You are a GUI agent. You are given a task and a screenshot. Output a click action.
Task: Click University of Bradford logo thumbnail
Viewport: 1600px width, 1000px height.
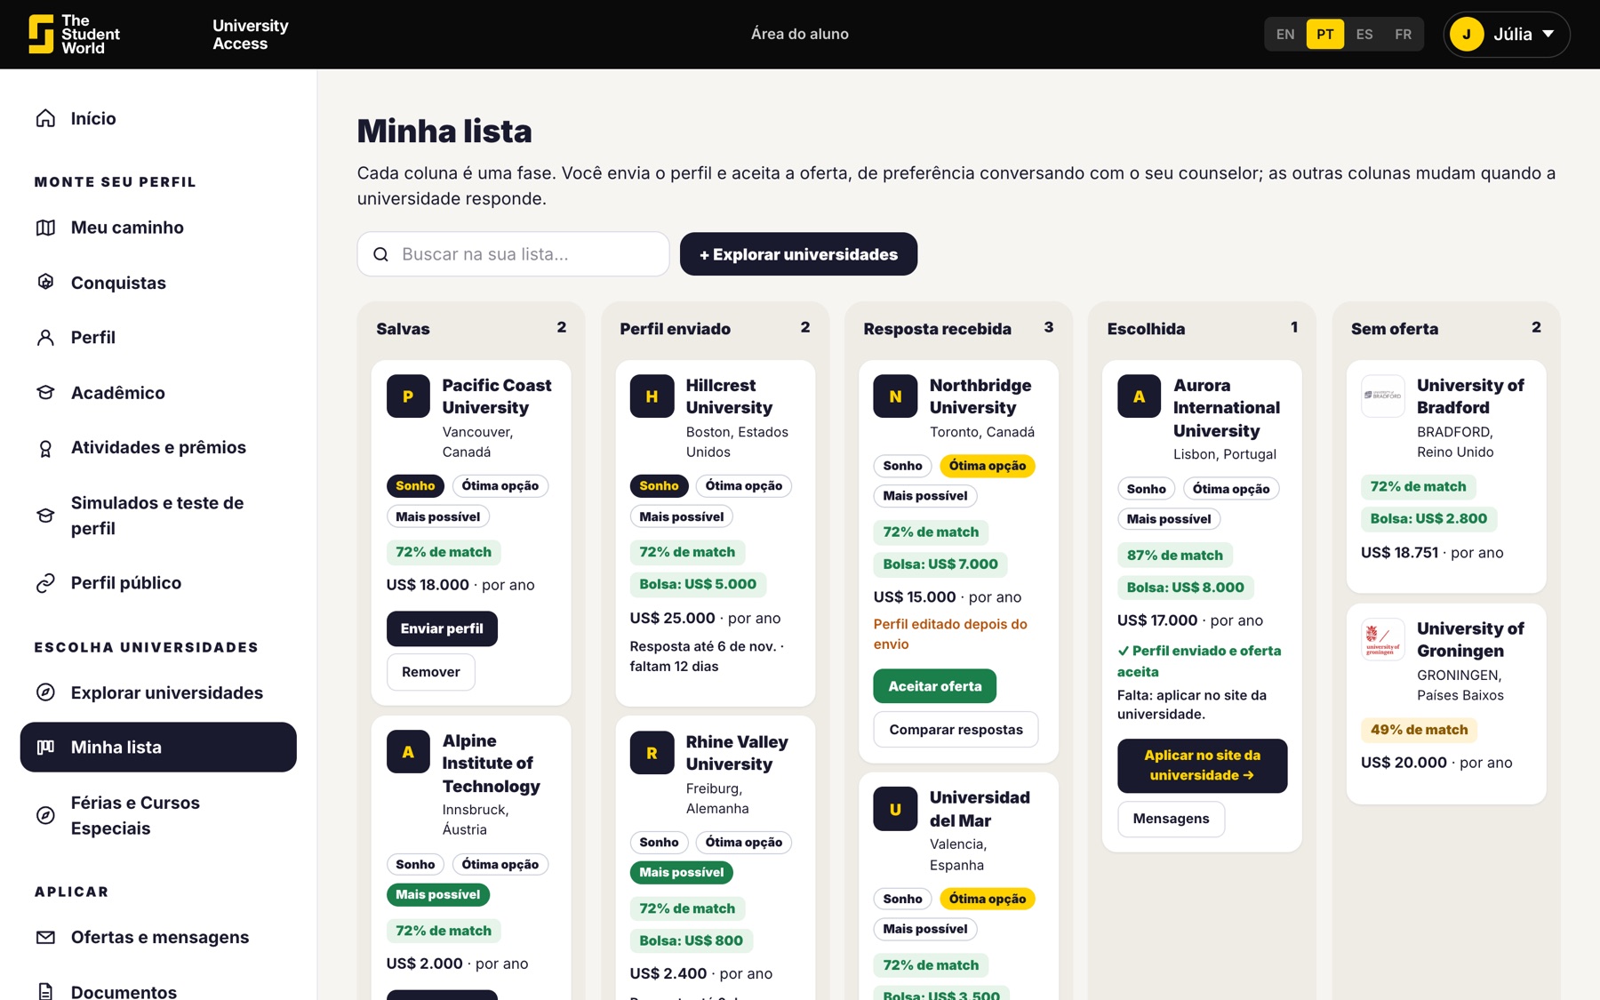pos(1383,396)
